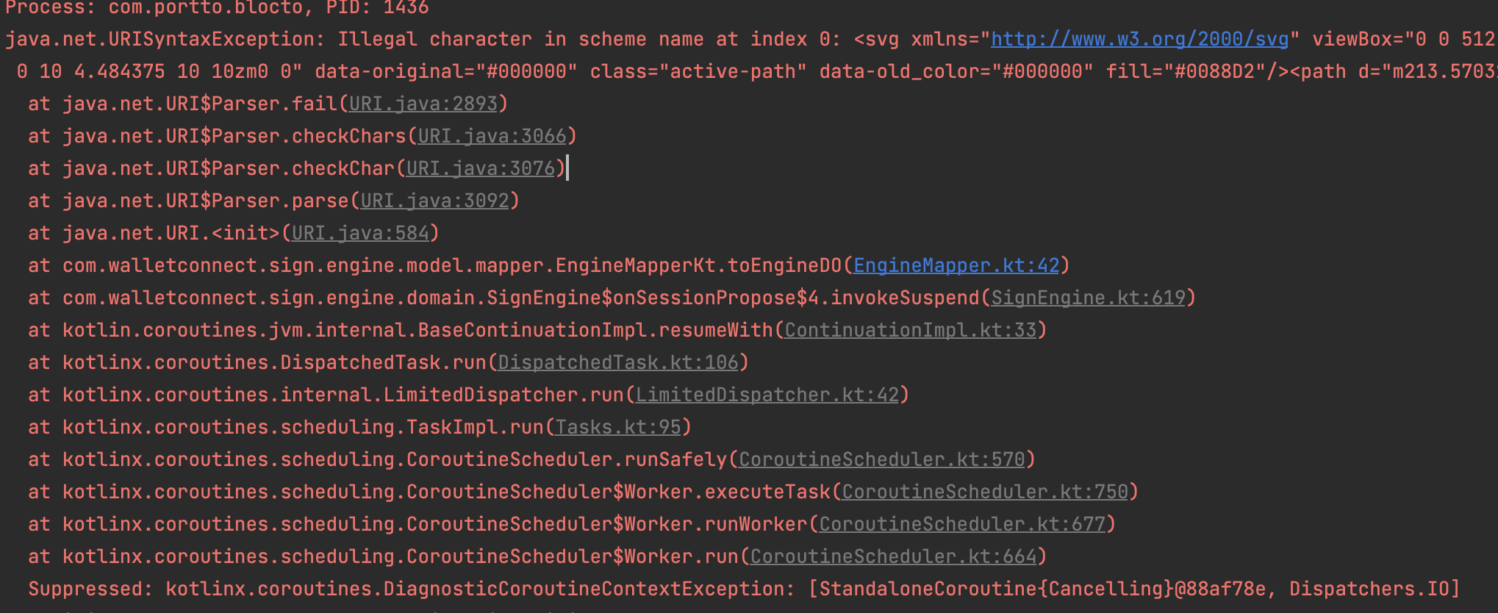Click the EngineMapperKt.toEngineDO text

point(698,265)
